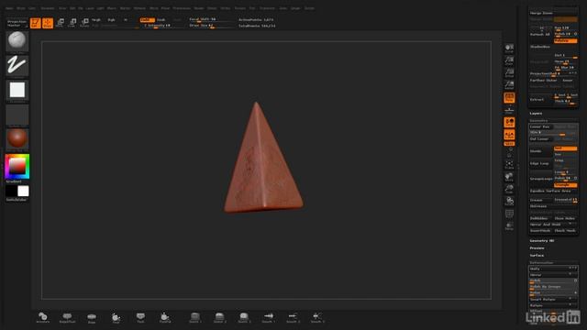Toggle the M material channel button
The height and width of the screenshot is (330, 587).
126,20
